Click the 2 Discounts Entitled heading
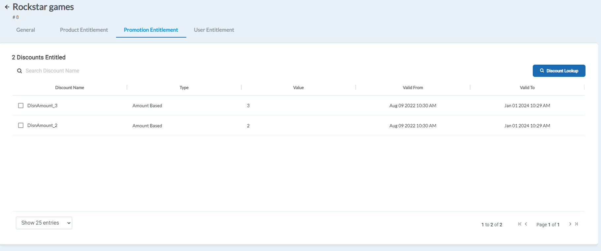Image resolution: width=601 pixels, height=251 pixels. tap(39, 57)
